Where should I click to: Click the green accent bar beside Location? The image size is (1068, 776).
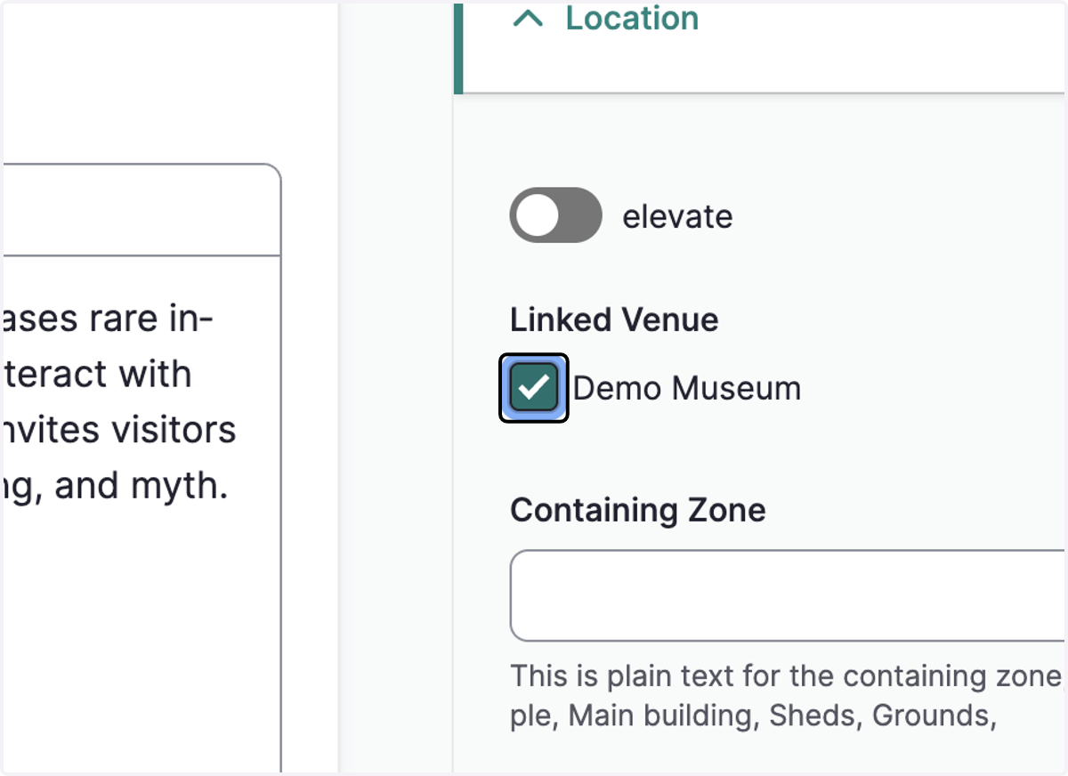coord(458,47)
